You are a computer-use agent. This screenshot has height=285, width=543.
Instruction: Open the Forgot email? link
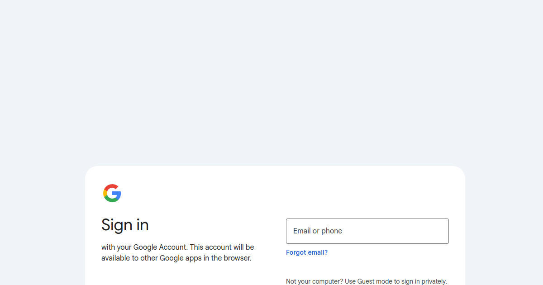[x=307, y=252]
